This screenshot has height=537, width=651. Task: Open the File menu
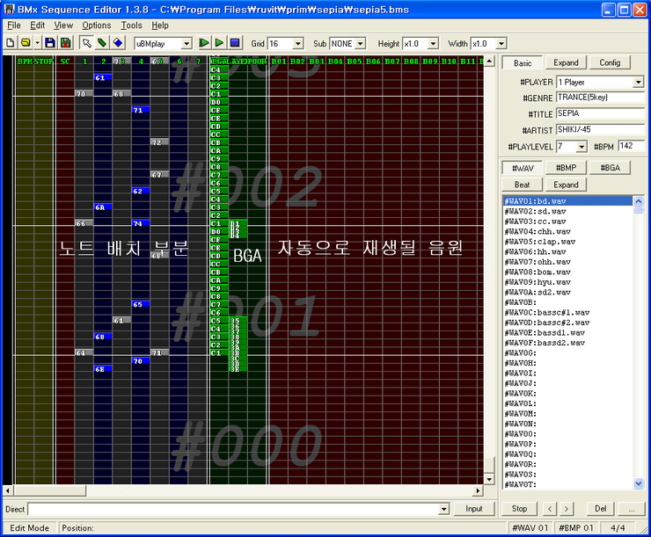click(14, 25)
